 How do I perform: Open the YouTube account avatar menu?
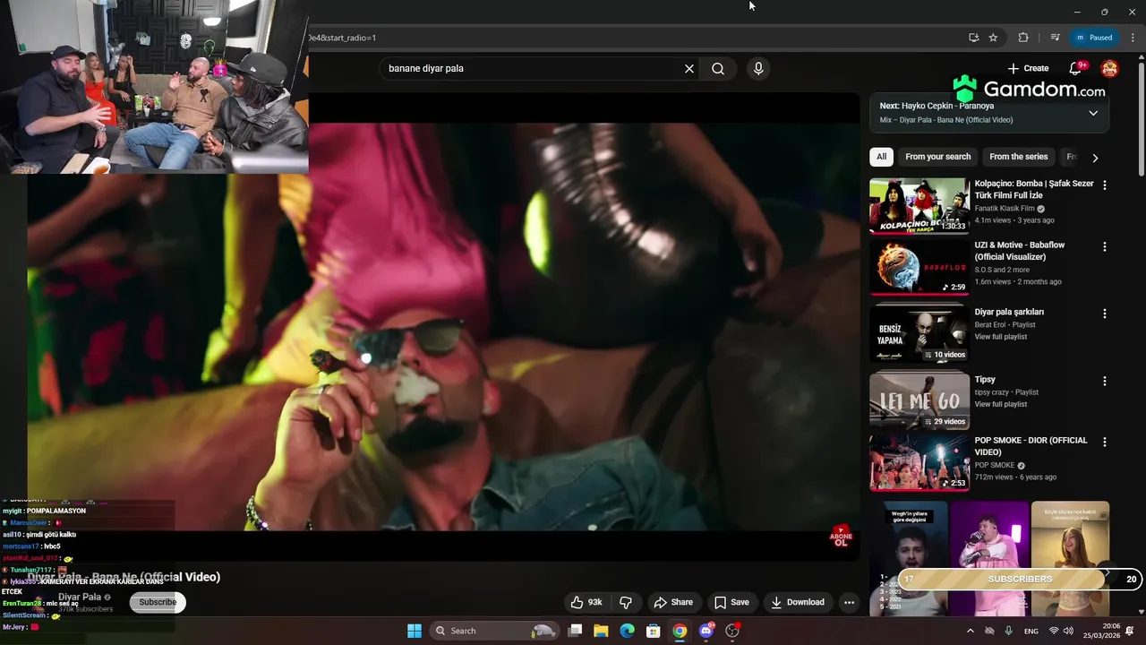(x=1109, y=68)
